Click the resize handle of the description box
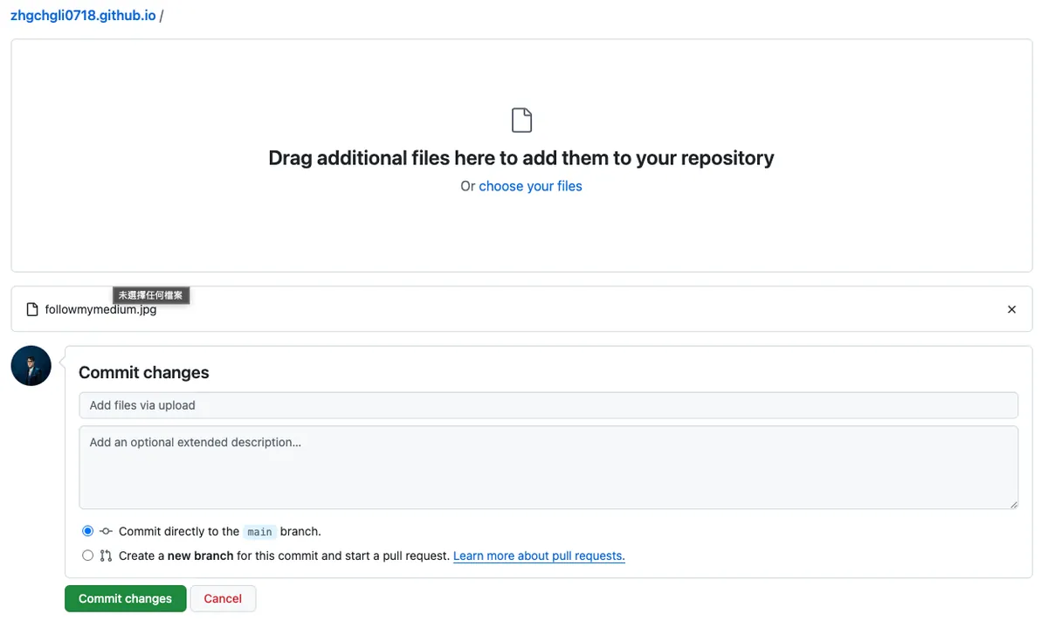 (x=1013, y=504)
